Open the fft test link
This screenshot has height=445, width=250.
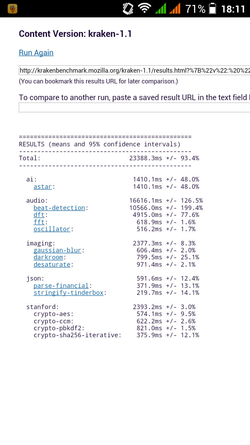tap(39, 222)
